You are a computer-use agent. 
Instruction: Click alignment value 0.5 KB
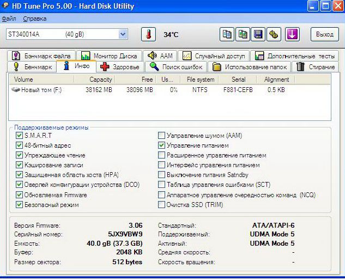[276, 90]
